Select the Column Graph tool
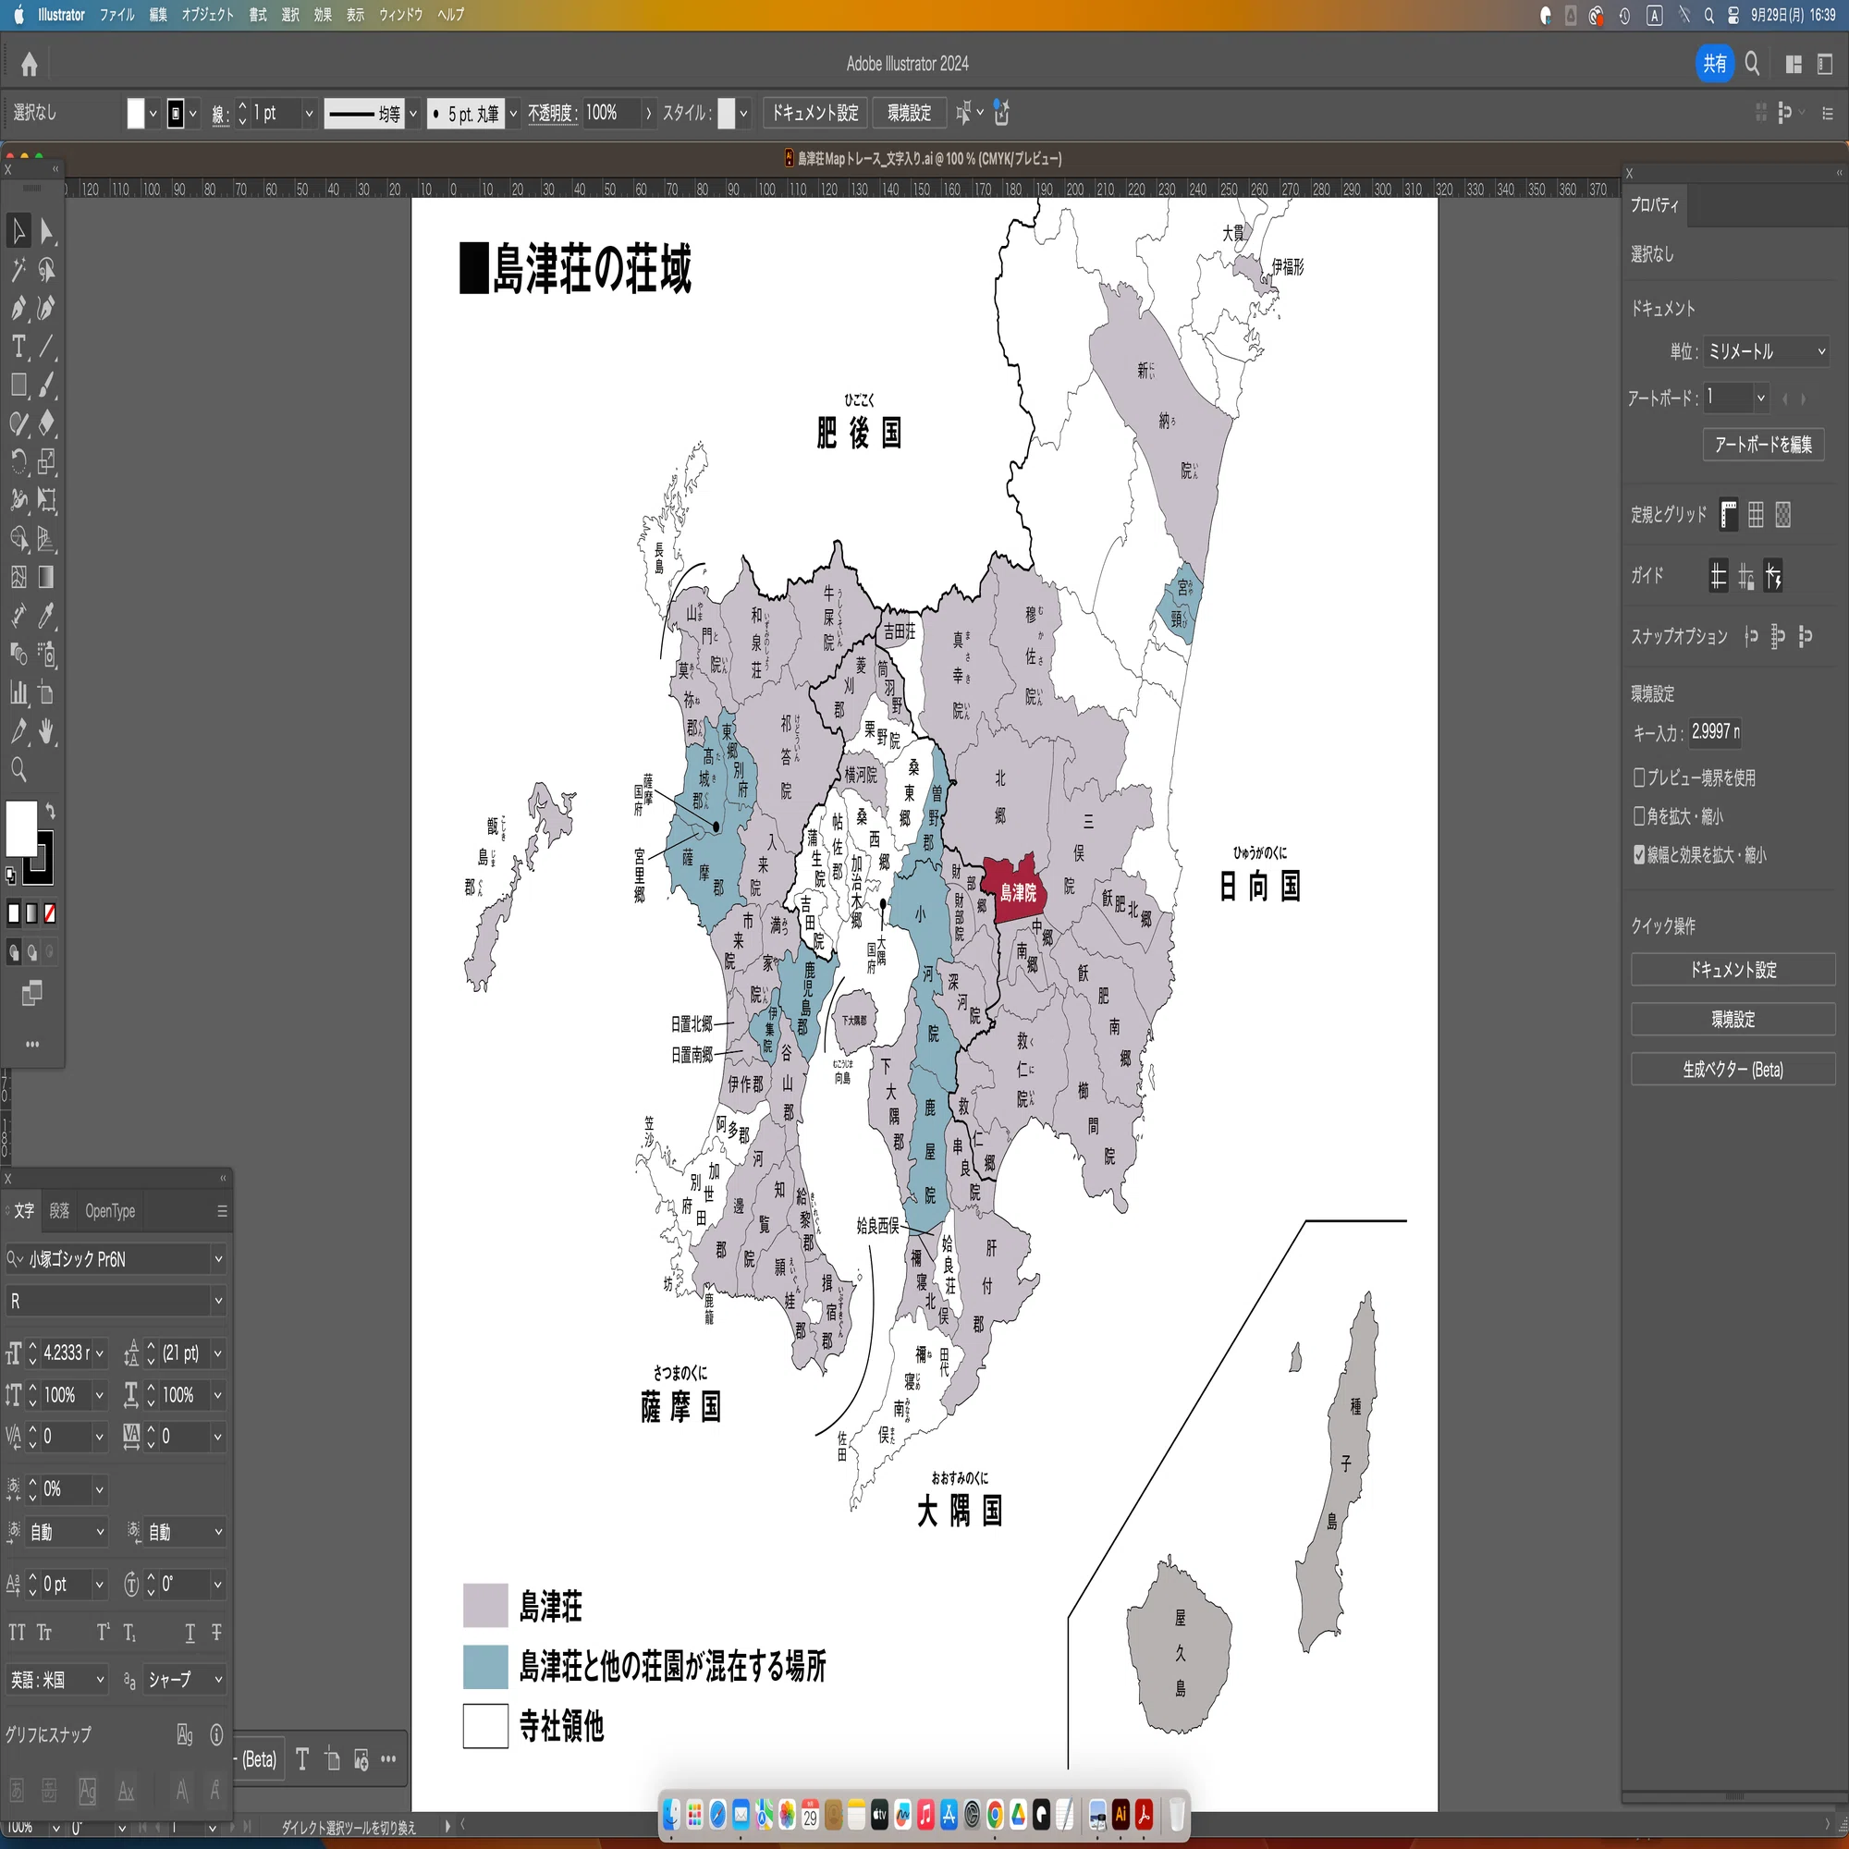The width and height of the screenshot is (1849, 1849). pos(18,692)
